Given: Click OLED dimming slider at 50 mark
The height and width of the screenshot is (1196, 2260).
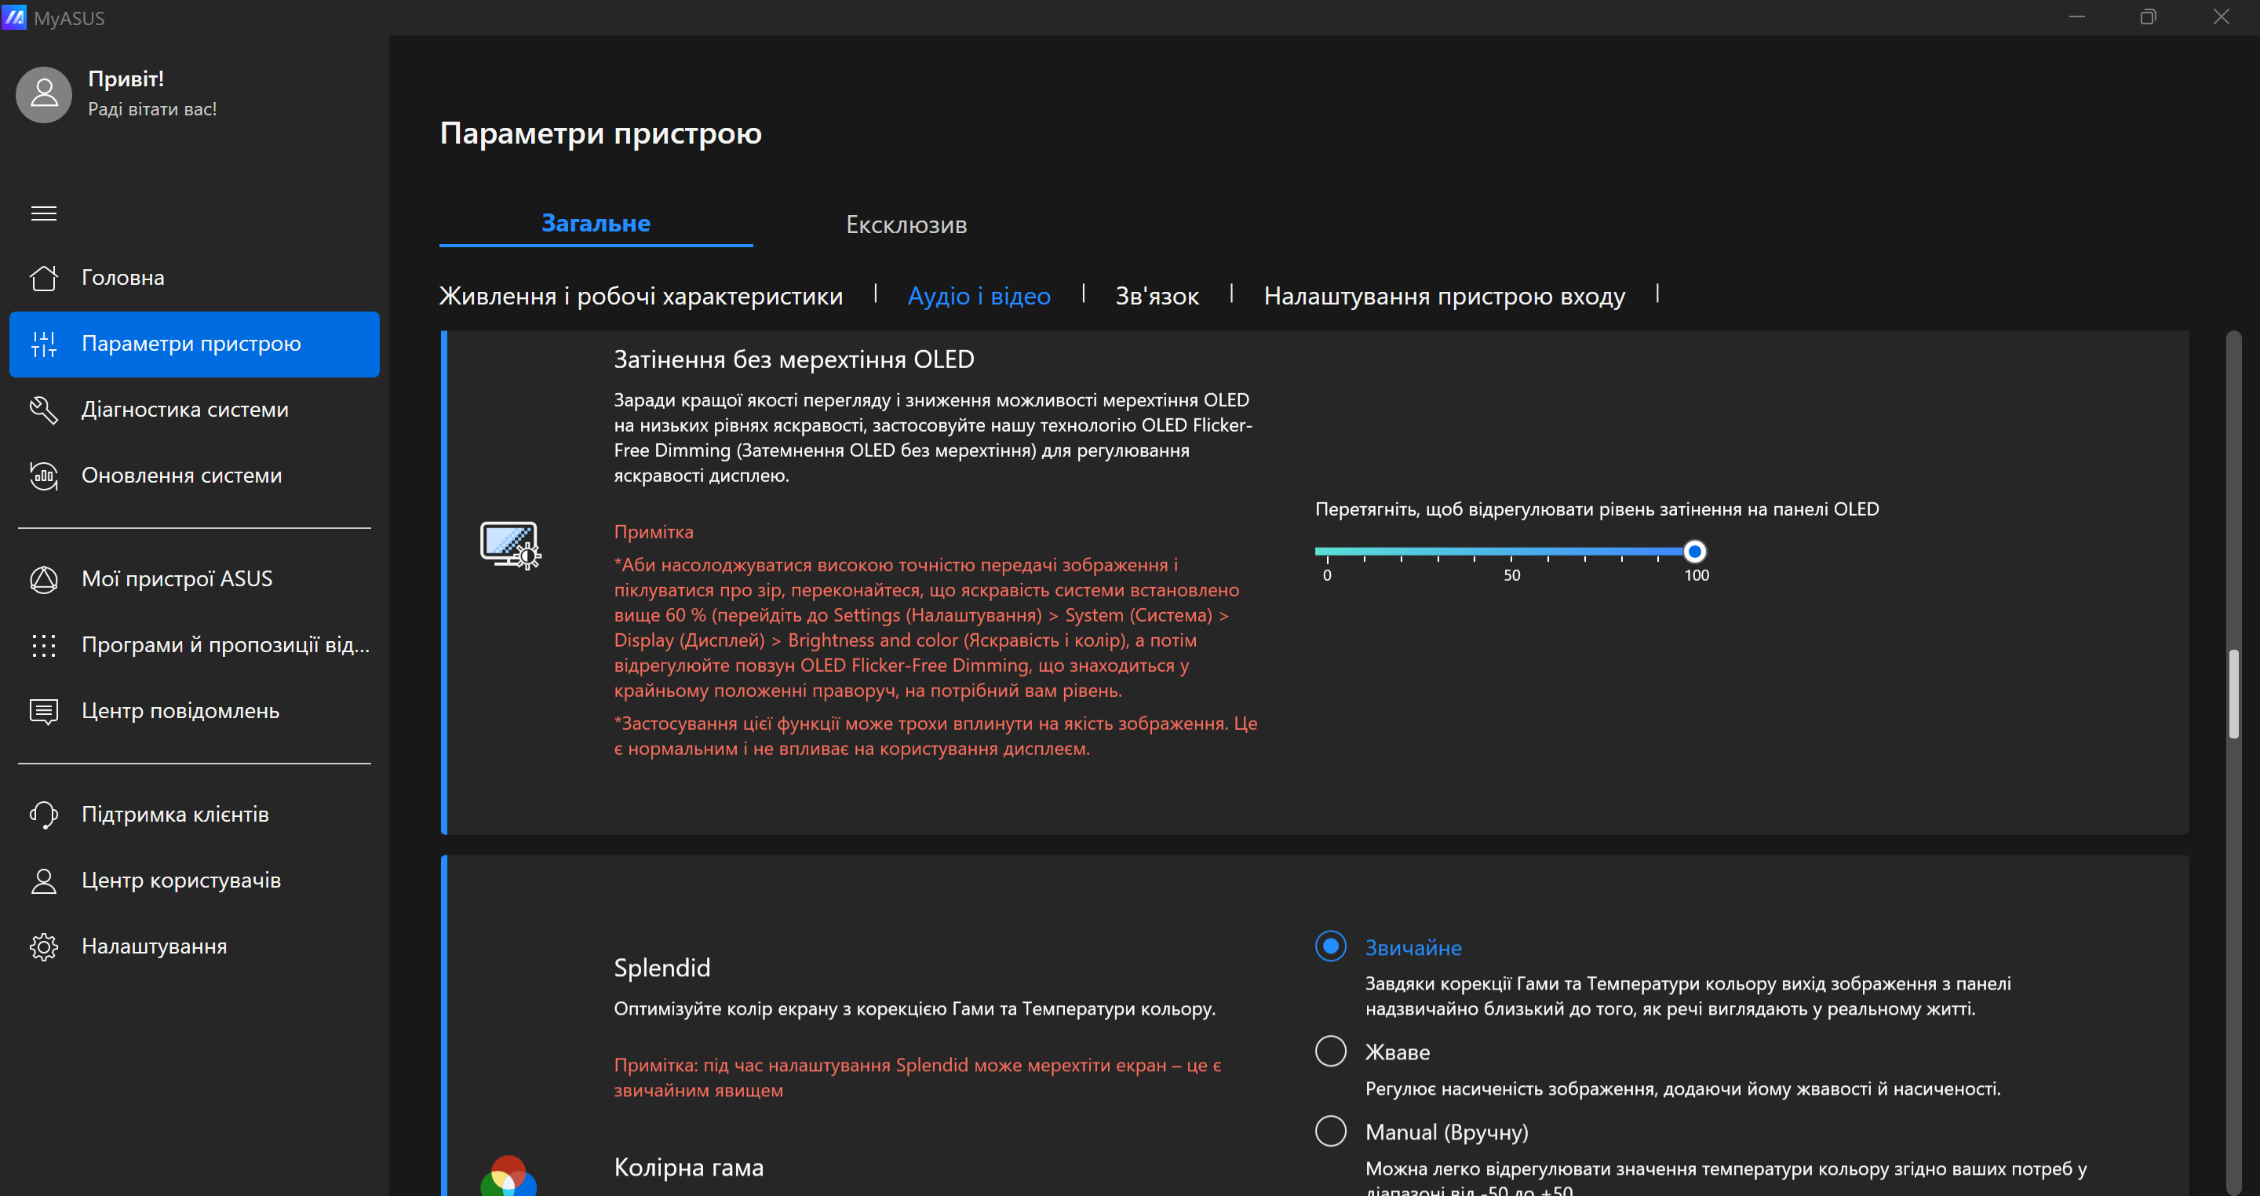Looking at the screenshot, I should [x=1511, y=552].
